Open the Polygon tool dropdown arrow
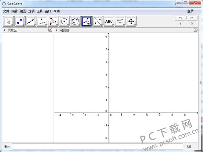Screen dimensions: 203x152 tap(57, 25)
